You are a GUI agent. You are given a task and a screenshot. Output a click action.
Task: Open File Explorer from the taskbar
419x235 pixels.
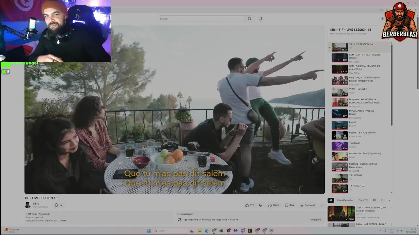pos(199,230)
